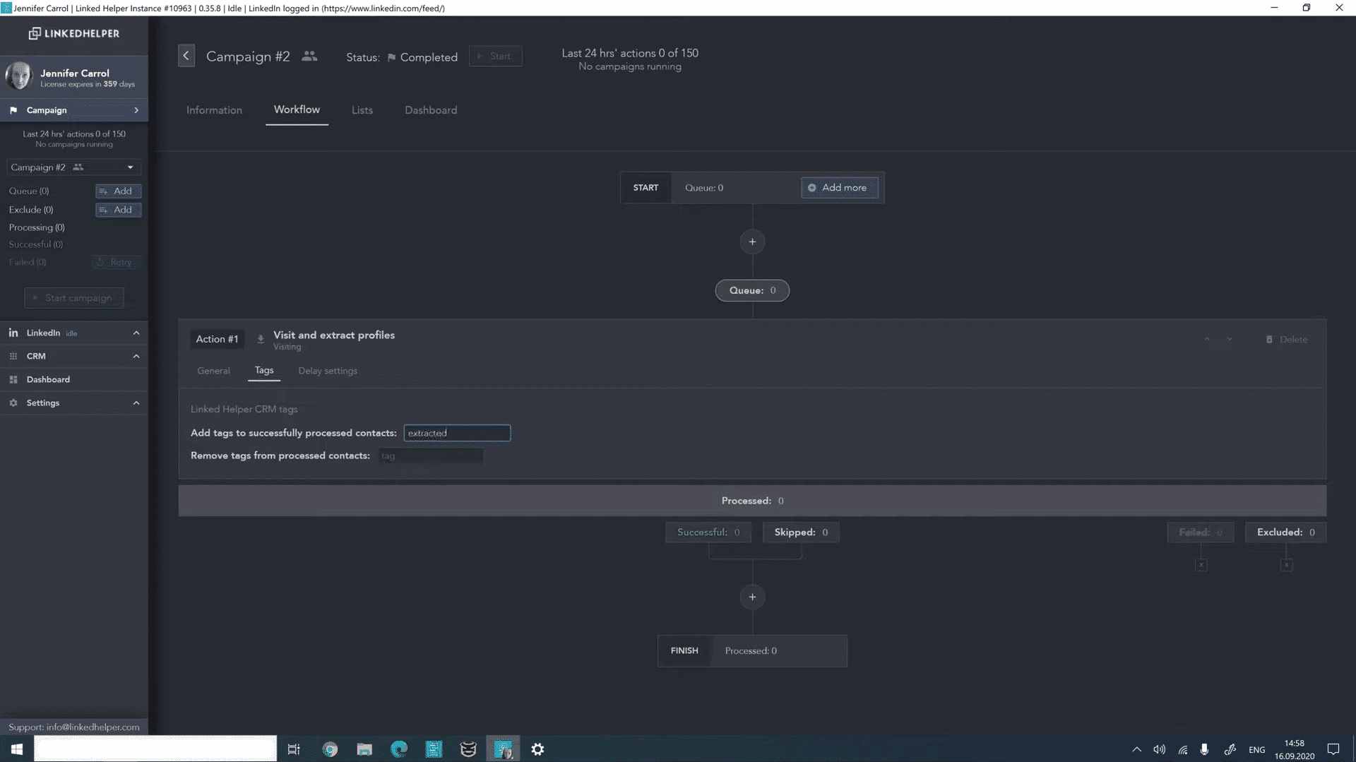Open the Task View icon in the taskbar

[x=294, y=749]
